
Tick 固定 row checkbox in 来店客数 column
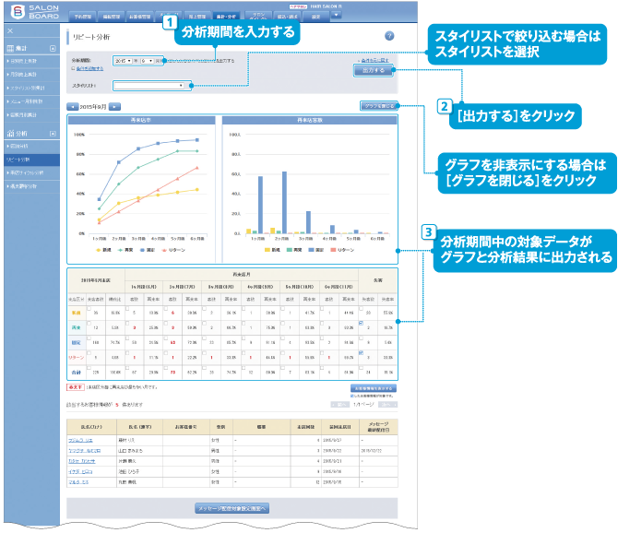(89, 338)
